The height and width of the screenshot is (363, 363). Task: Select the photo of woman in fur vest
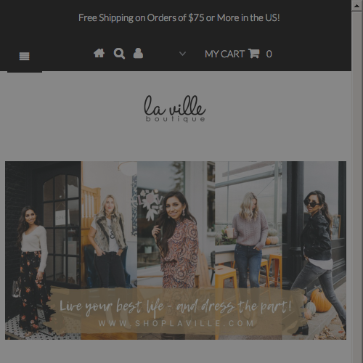coord(109,250)
